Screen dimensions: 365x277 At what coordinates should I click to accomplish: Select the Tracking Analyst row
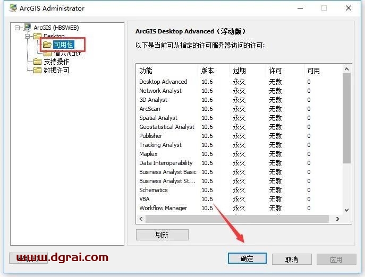(x=239, y=145)
